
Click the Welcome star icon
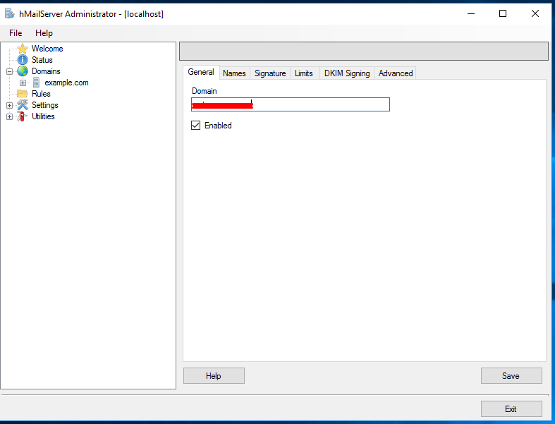[x=23, y=49]
